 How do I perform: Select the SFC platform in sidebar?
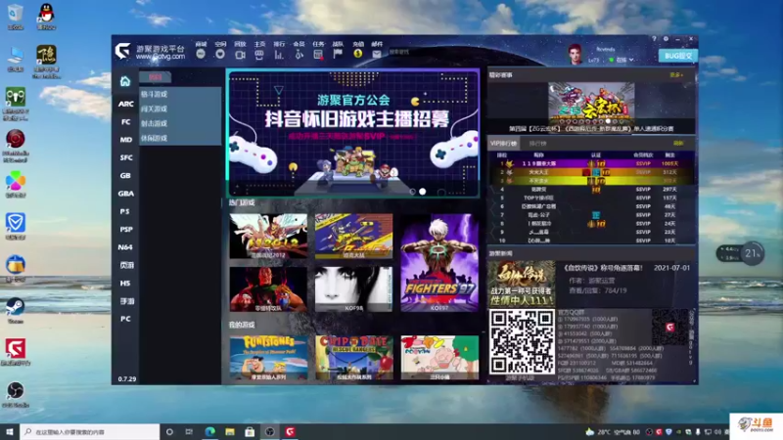tap(126, 157)
